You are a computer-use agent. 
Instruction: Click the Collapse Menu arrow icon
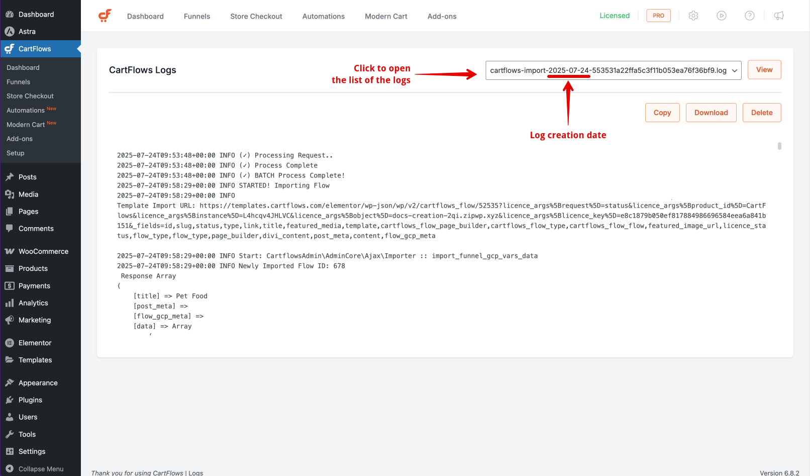click(10, 468)
